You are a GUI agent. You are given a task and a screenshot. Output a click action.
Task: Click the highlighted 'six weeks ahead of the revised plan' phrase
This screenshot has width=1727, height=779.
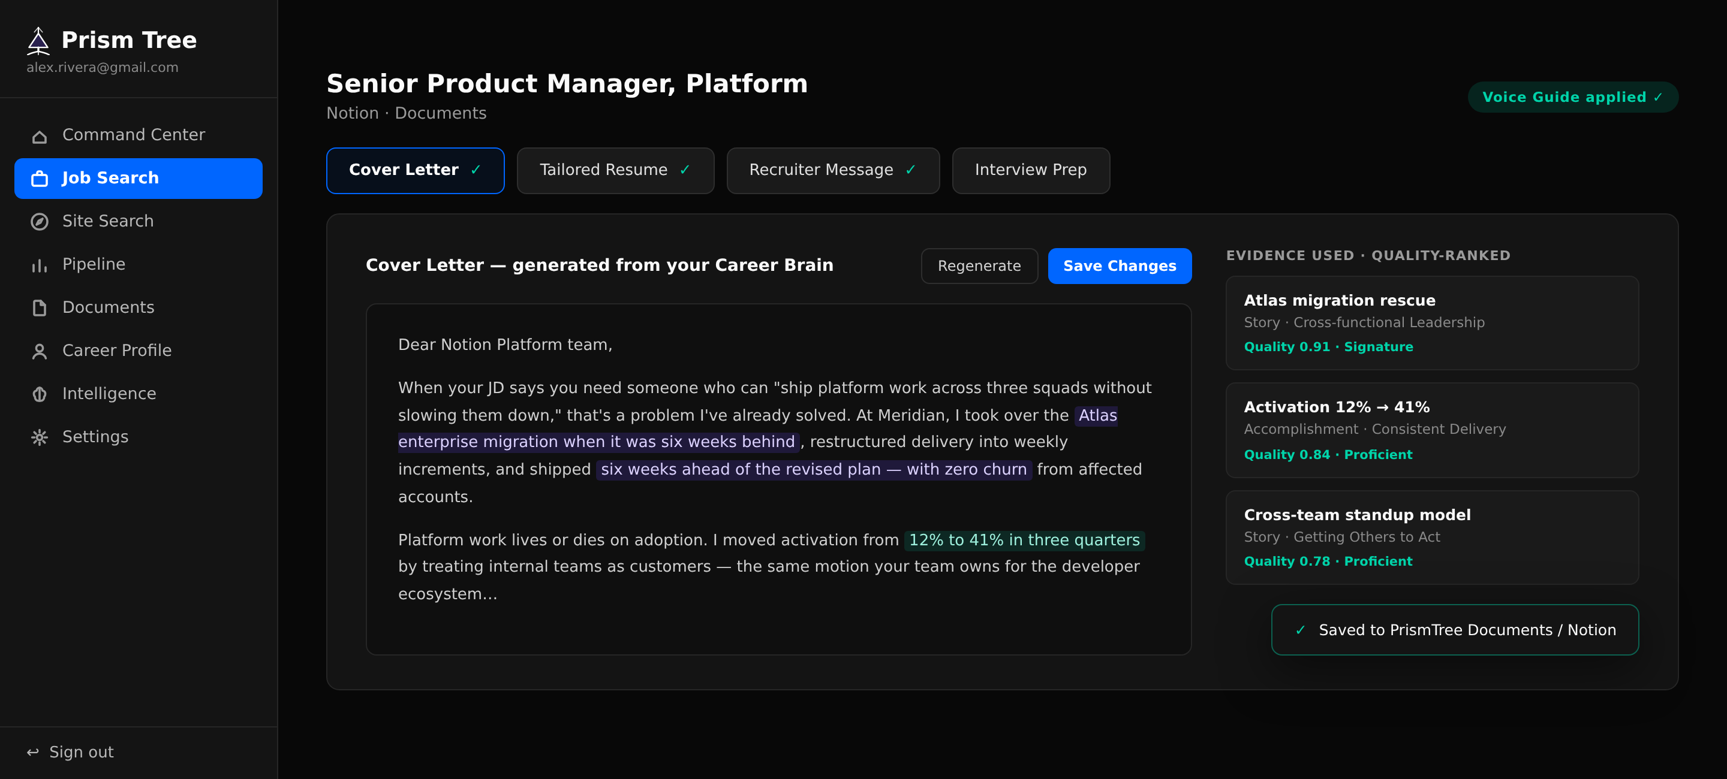pyautogui.click(x=813, y=470)
